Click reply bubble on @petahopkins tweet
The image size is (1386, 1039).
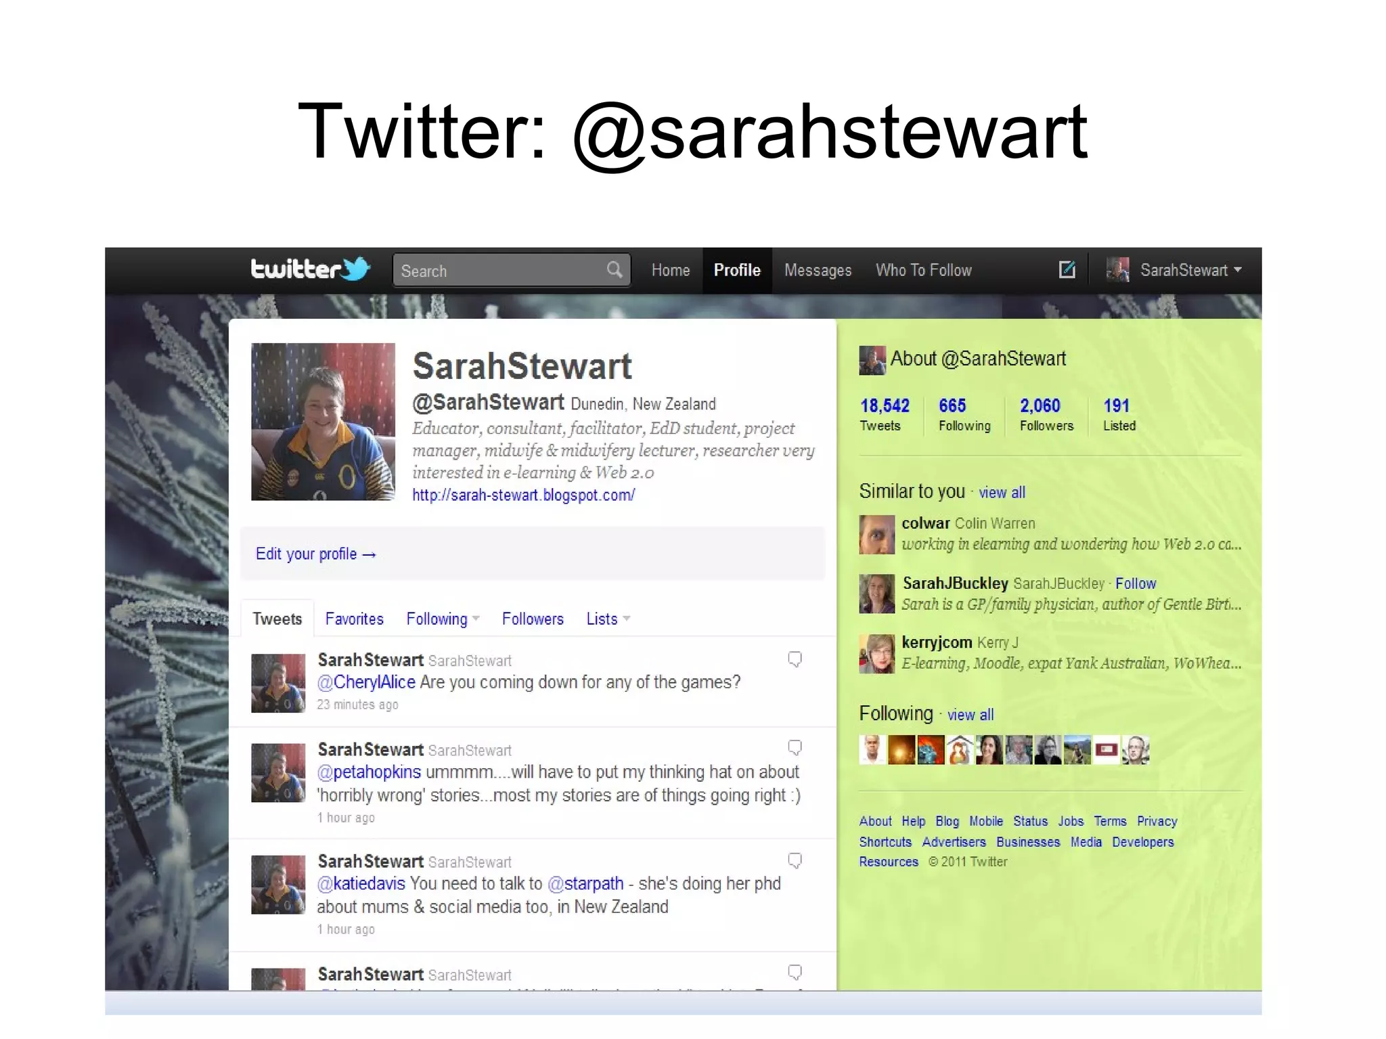tap(795, 748)
